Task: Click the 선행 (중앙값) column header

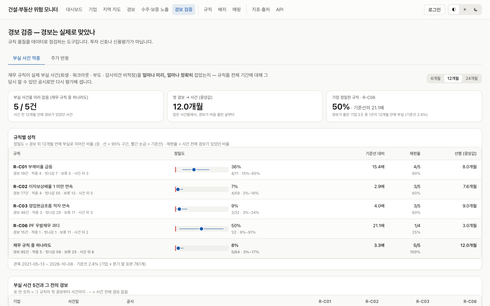Action: tap(465, 154)
